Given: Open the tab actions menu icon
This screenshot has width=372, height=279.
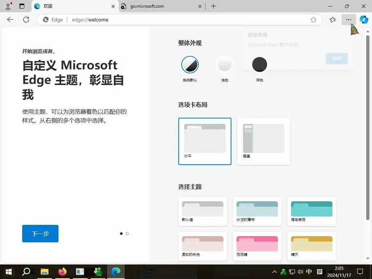Looking at the screenshot, I should (22, 6).
